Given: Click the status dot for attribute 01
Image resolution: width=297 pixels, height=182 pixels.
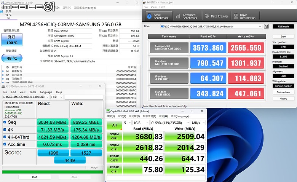Looking at the screenshot, I should (3, 71).
